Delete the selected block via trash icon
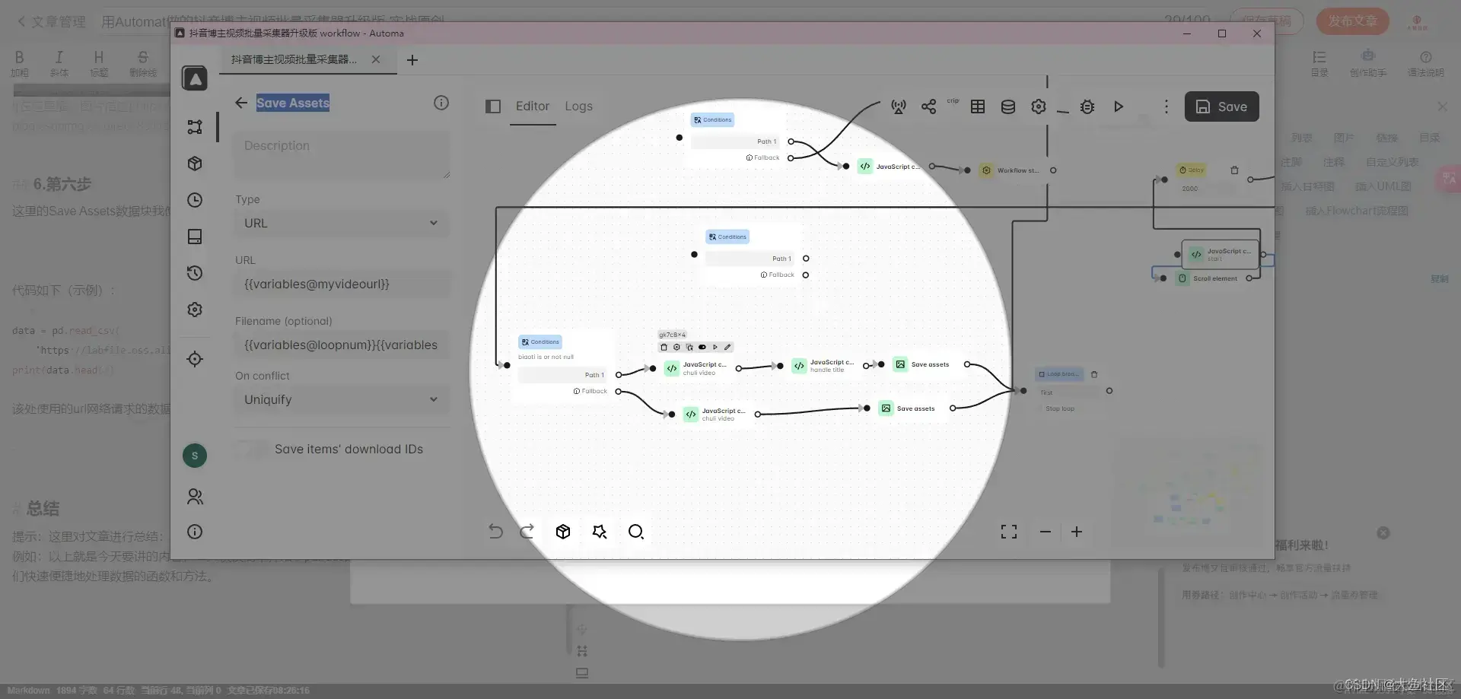 pos(664,347)
